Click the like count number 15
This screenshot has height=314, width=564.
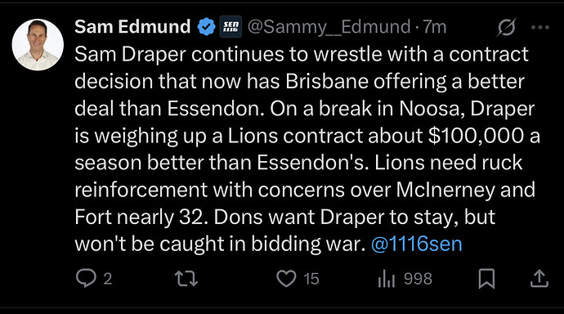311,279
